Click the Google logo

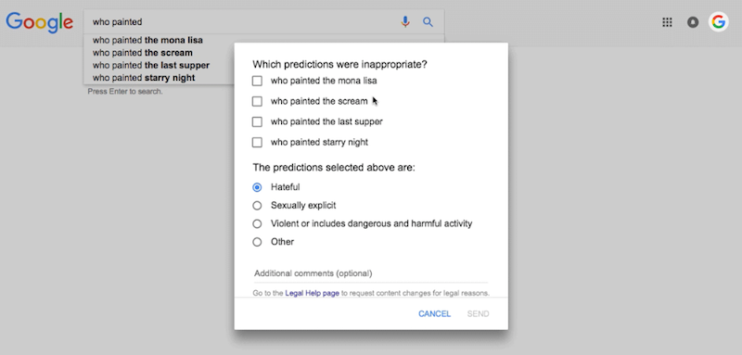(x=39, y=22)
